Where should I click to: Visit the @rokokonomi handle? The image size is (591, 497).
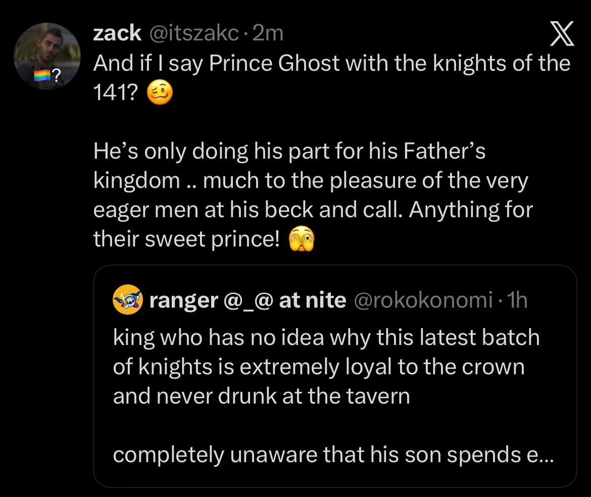[423, 301]
